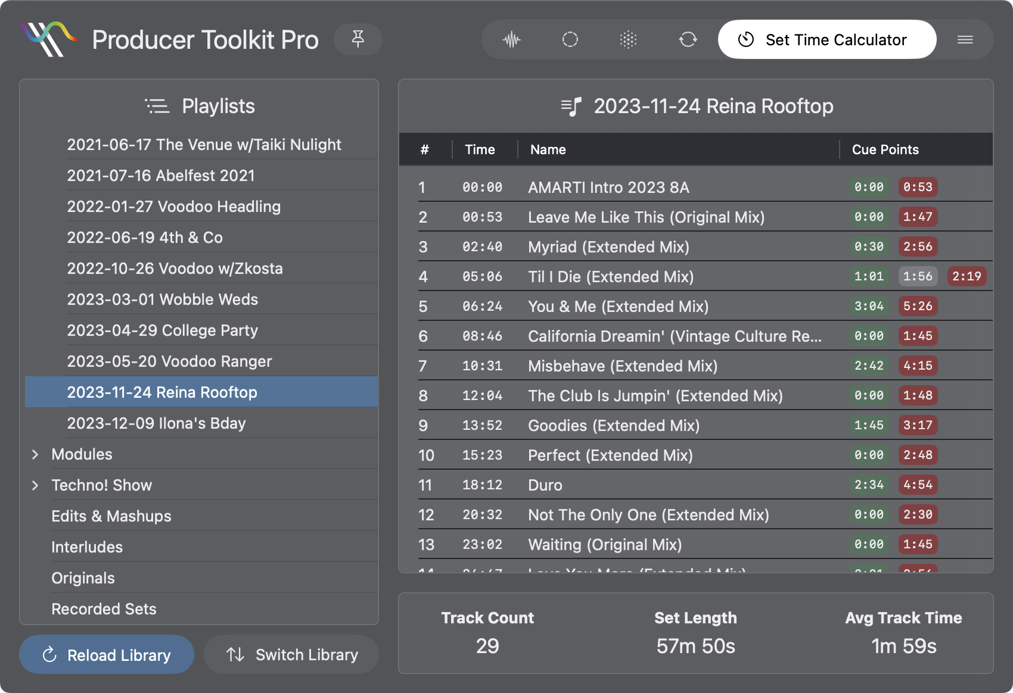Screen dimensions: 1013x693
Task: Open the hamburger menu icon
Action: tap(965, 40)
